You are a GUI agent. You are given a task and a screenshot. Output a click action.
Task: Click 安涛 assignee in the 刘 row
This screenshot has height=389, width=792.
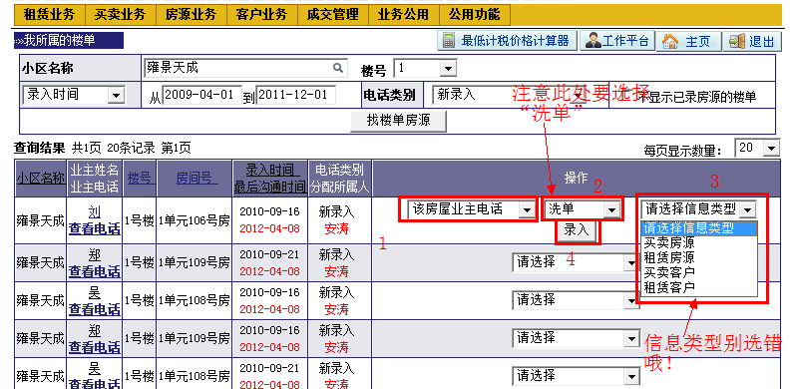point(336,228)
